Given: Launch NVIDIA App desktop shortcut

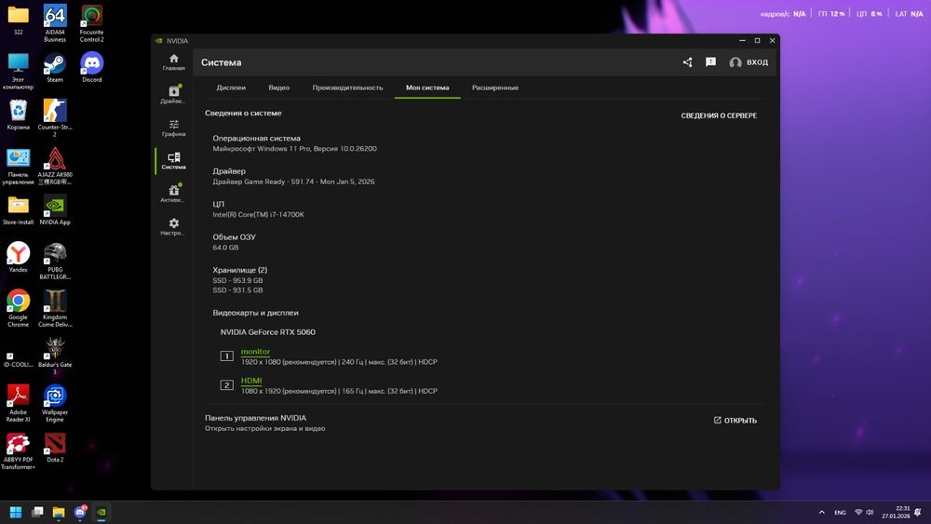Looking at the screenshot, I should [x=55, y=210].
